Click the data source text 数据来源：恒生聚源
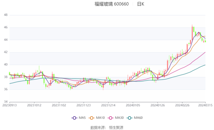 pos(107,128)
